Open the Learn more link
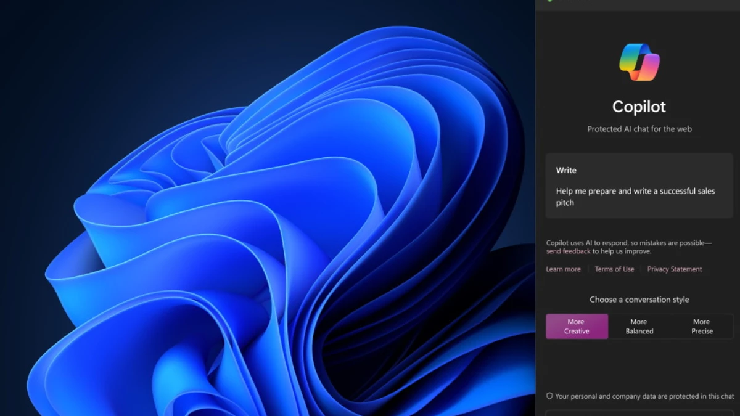This screenshot has width=740, height=416. [x=563, y=269]
